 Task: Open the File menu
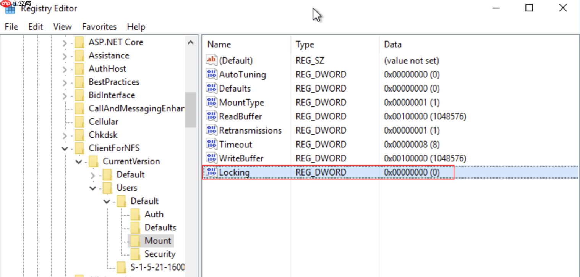[11, 27]
